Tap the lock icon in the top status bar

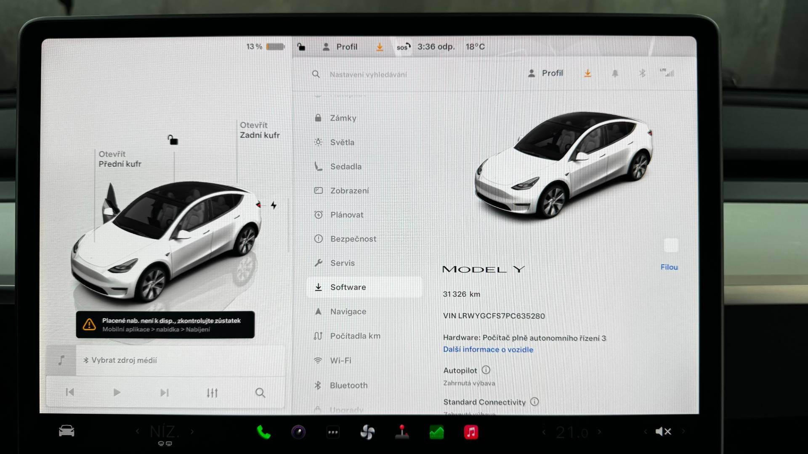301,47
